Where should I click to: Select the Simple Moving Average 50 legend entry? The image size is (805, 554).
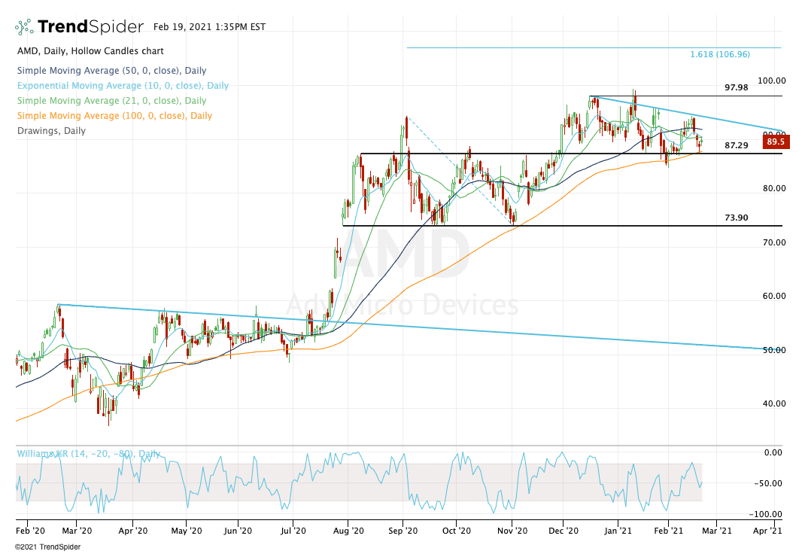(111, 71)
